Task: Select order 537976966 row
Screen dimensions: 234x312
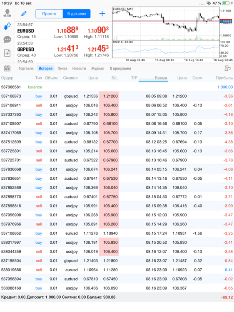Action: click(x=117, y=224)
